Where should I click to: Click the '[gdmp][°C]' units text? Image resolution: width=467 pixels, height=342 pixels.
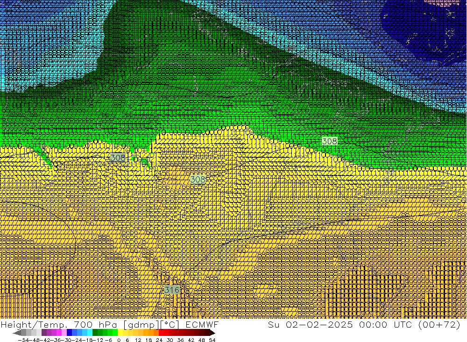(x=151, y=324)
